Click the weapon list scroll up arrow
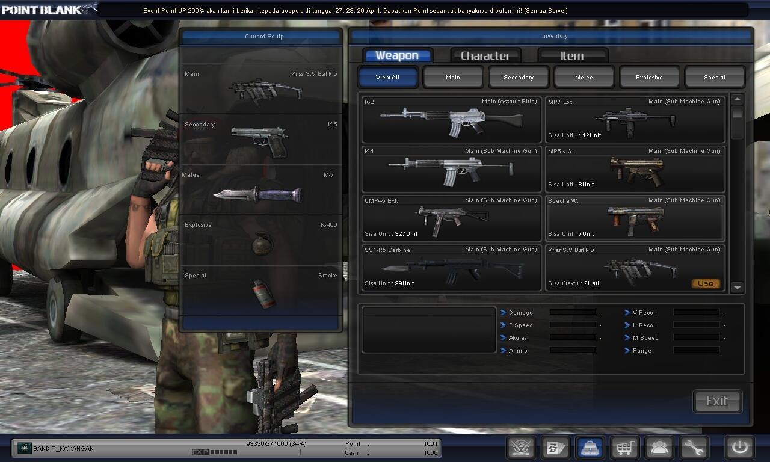This screenshot has width=770, height=462. click(738, 99)
